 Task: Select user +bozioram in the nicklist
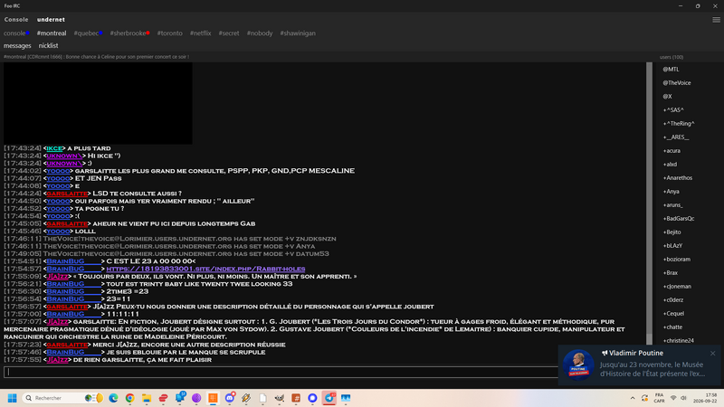coord(676,260)
